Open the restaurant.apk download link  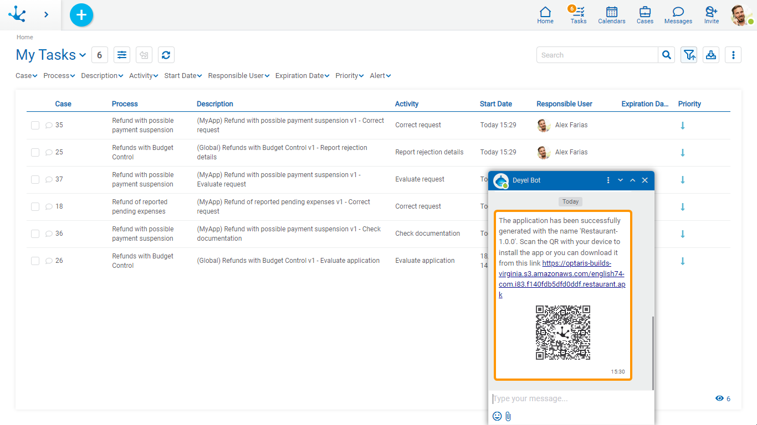click(562, 279)
